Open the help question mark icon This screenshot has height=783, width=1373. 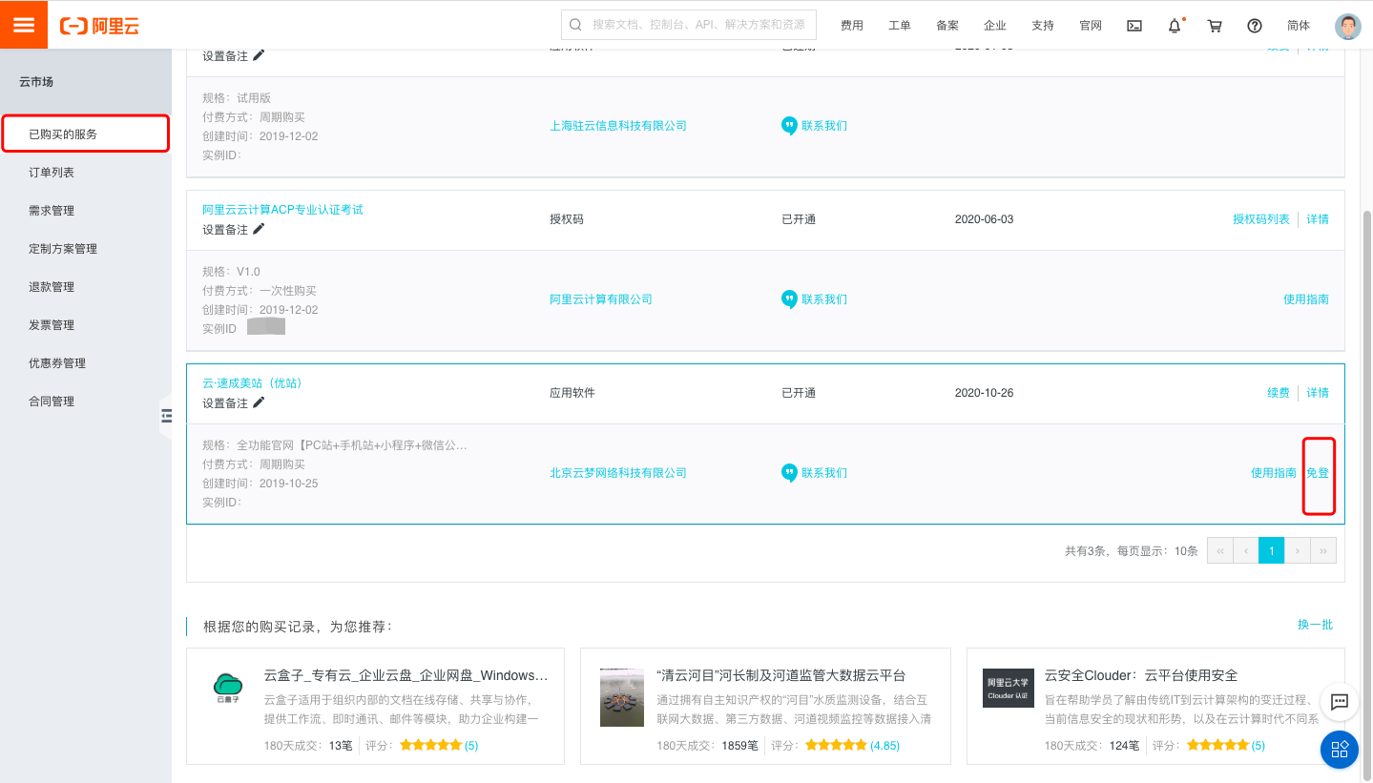(x=1255, y=26)
